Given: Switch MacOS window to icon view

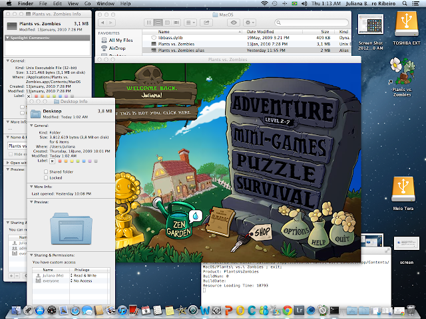Looking at the screenshot, I should click(149, 23).
